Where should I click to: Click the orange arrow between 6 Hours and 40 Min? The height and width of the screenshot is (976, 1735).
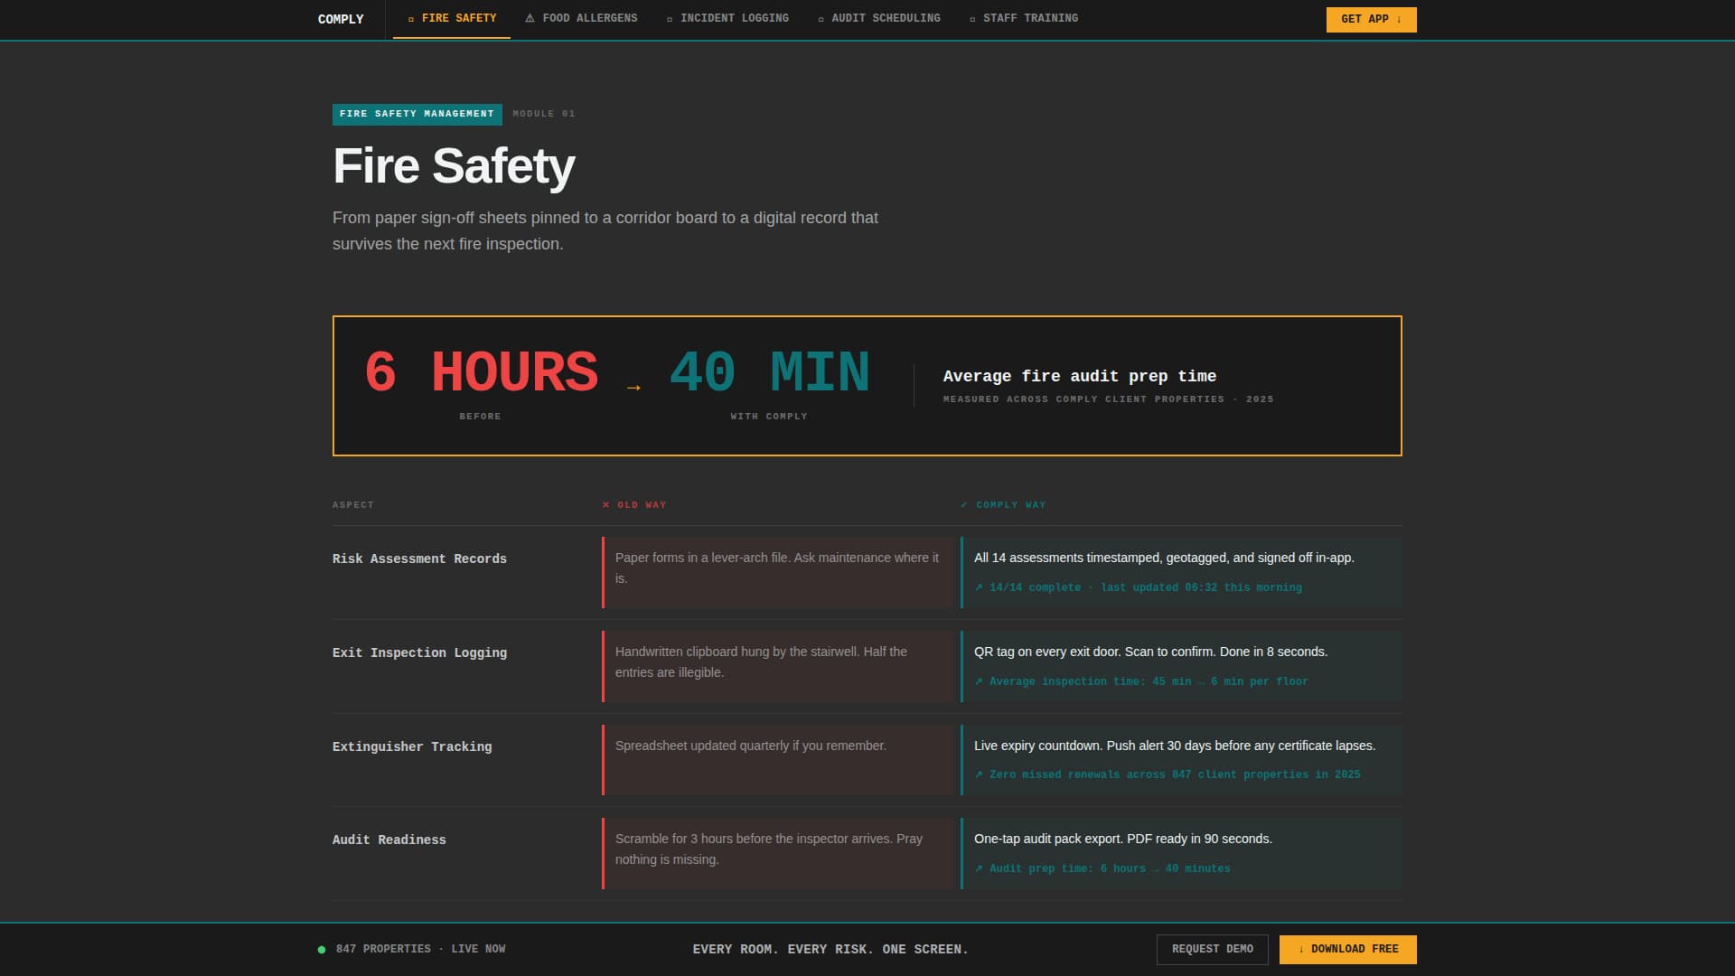click(x=633, y=388)
